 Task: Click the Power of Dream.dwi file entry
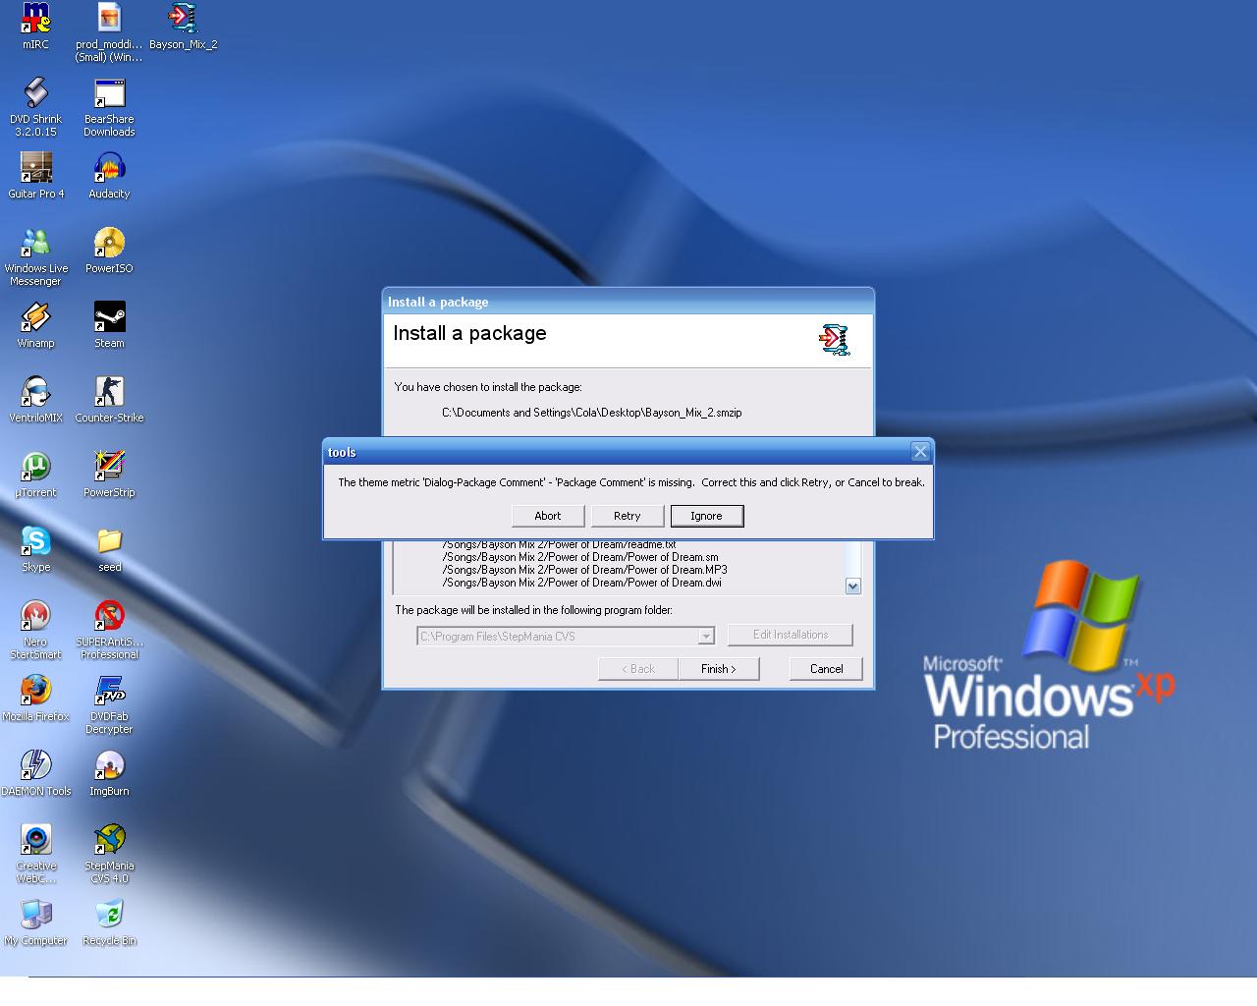[x=581, y=583]
